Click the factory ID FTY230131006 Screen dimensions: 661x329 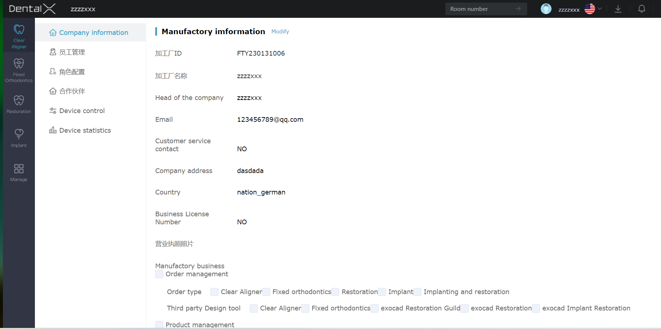coord(261,53)
